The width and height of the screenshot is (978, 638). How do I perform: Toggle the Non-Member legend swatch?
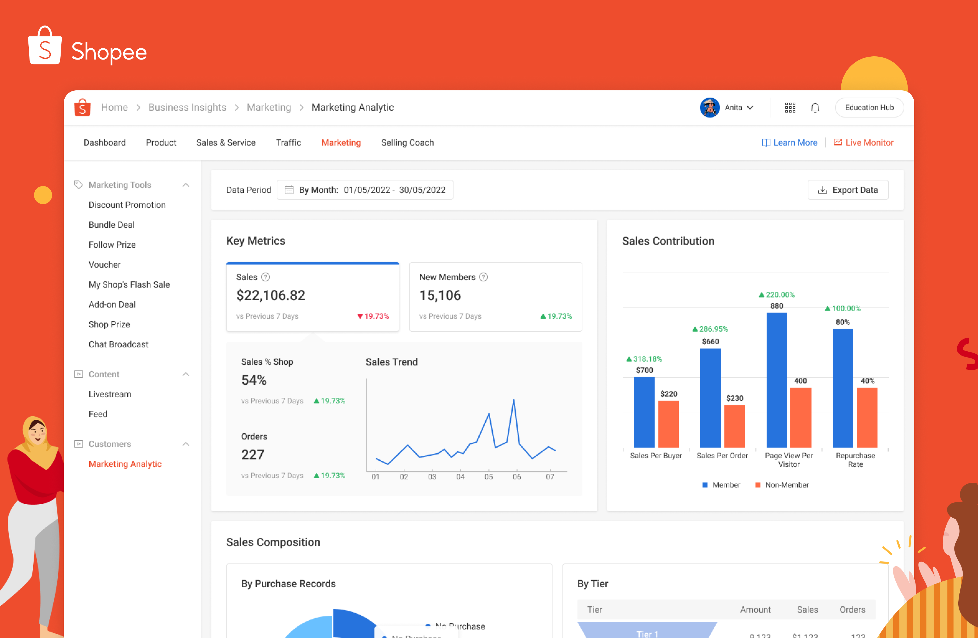pyautogui.click(x=758, y=485)
